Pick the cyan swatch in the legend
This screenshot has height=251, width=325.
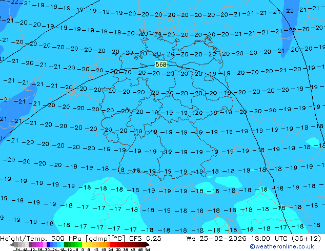62,244
